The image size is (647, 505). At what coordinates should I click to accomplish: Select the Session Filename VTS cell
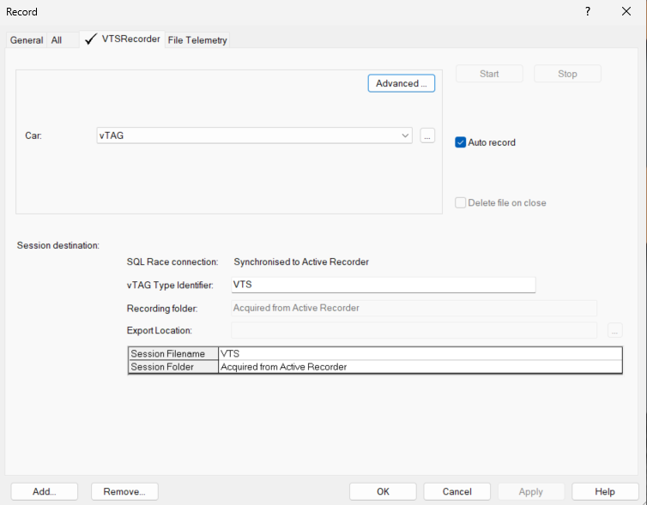(420, 353)
